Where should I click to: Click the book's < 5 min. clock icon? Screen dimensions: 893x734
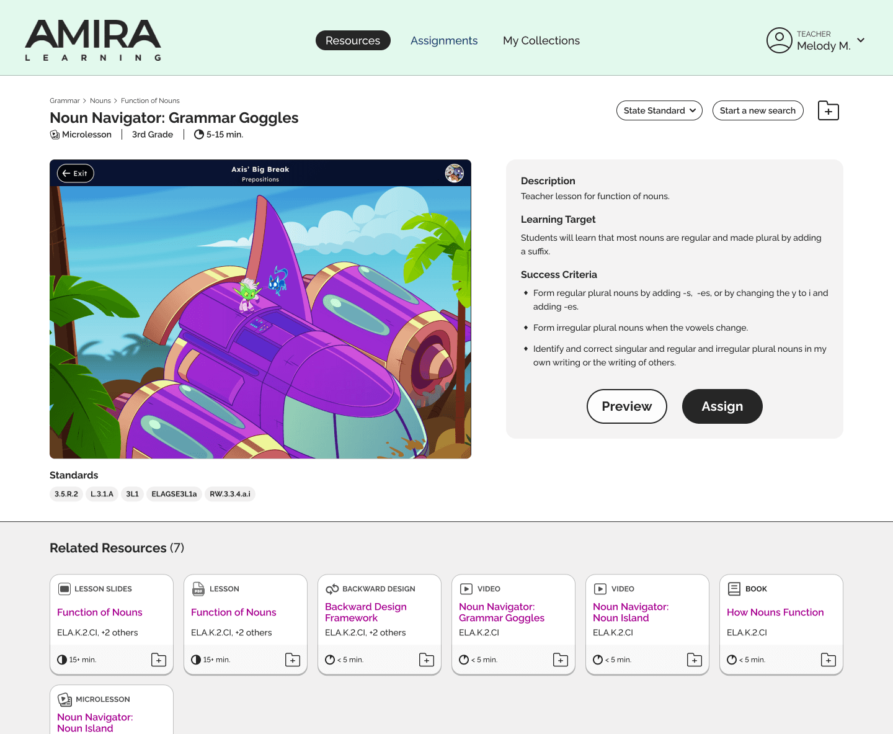[x=732, y=660]
